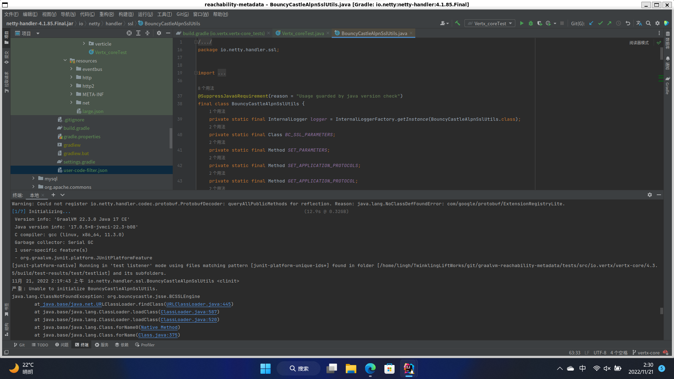Image resolution: width=674 pixels, height=379 pixels.
Task: Select opened file in Project view crosshair
Action: (x=129, y=33)
